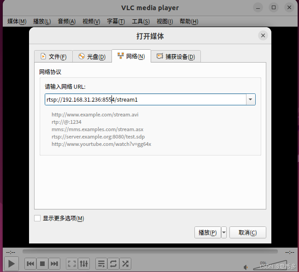
Task: Click example text rtsp://server.example.org:8080/test.sdp
Action: click(x=98, y=137)
